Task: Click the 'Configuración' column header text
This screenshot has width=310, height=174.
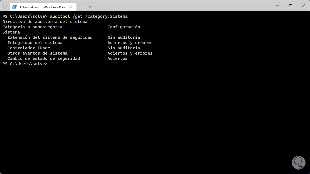Action: click(124, 27)
